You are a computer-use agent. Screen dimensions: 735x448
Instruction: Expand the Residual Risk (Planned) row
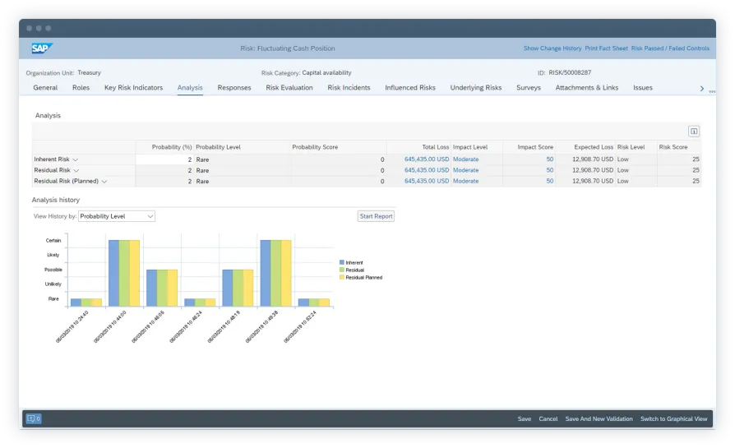[105, 182]
